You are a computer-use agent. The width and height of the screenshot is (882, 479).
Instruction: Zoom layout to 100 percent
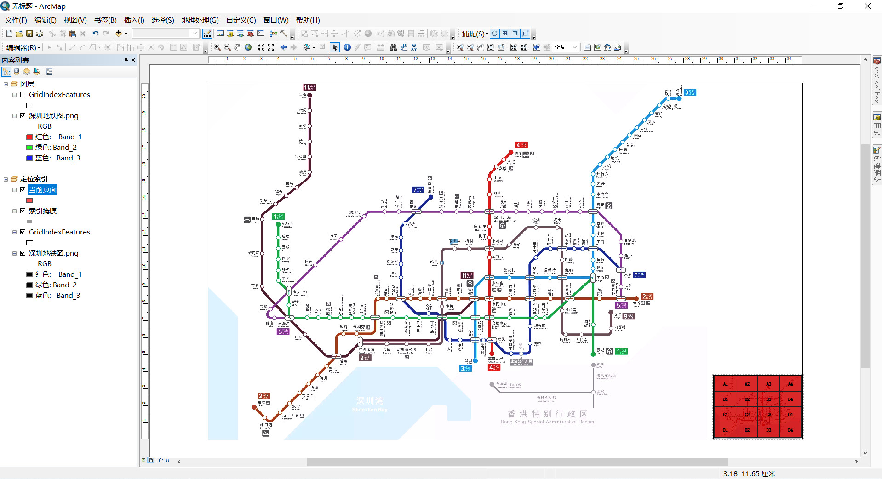[x=501, y=47]
